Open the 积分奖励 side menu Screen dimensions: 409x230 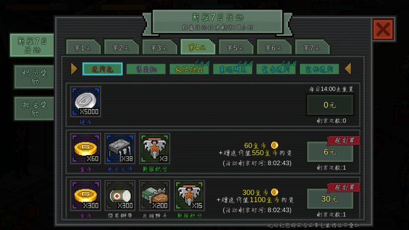pos(34,77)
